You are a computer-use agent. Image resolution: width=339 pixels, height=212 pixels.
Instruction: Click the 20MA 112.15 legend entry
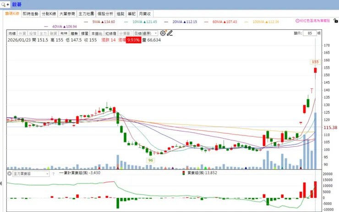181,22
